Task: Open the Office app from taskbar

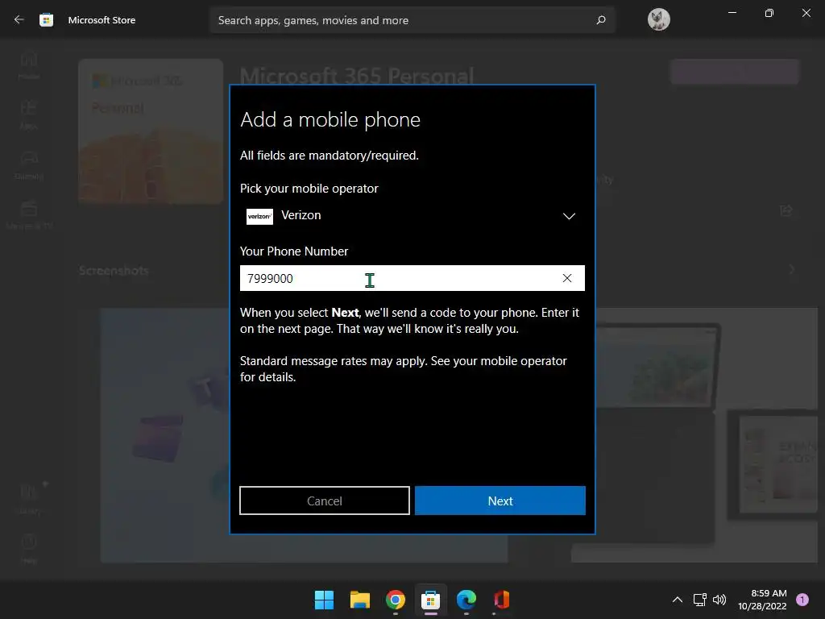Action: click(501, 600)
